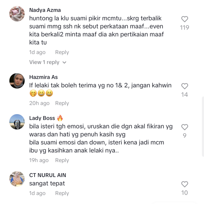Viewport: 204px width, 204px height.
Task: Tap heart on Hazmira As's comment
Action: click(x=185, y=86)
